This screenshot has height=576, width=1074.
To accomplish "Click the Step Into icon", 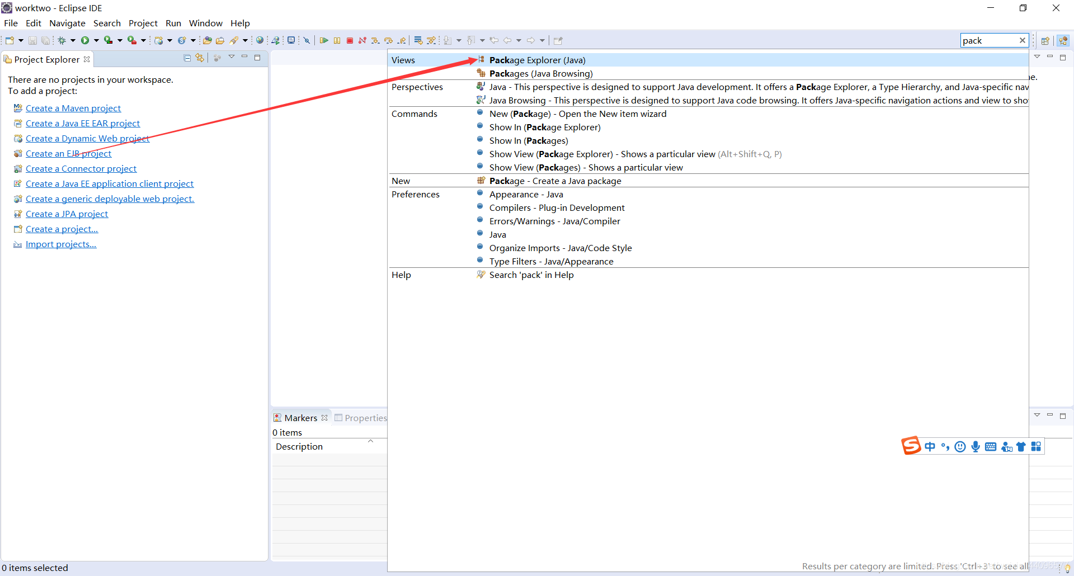I will 375,40.
